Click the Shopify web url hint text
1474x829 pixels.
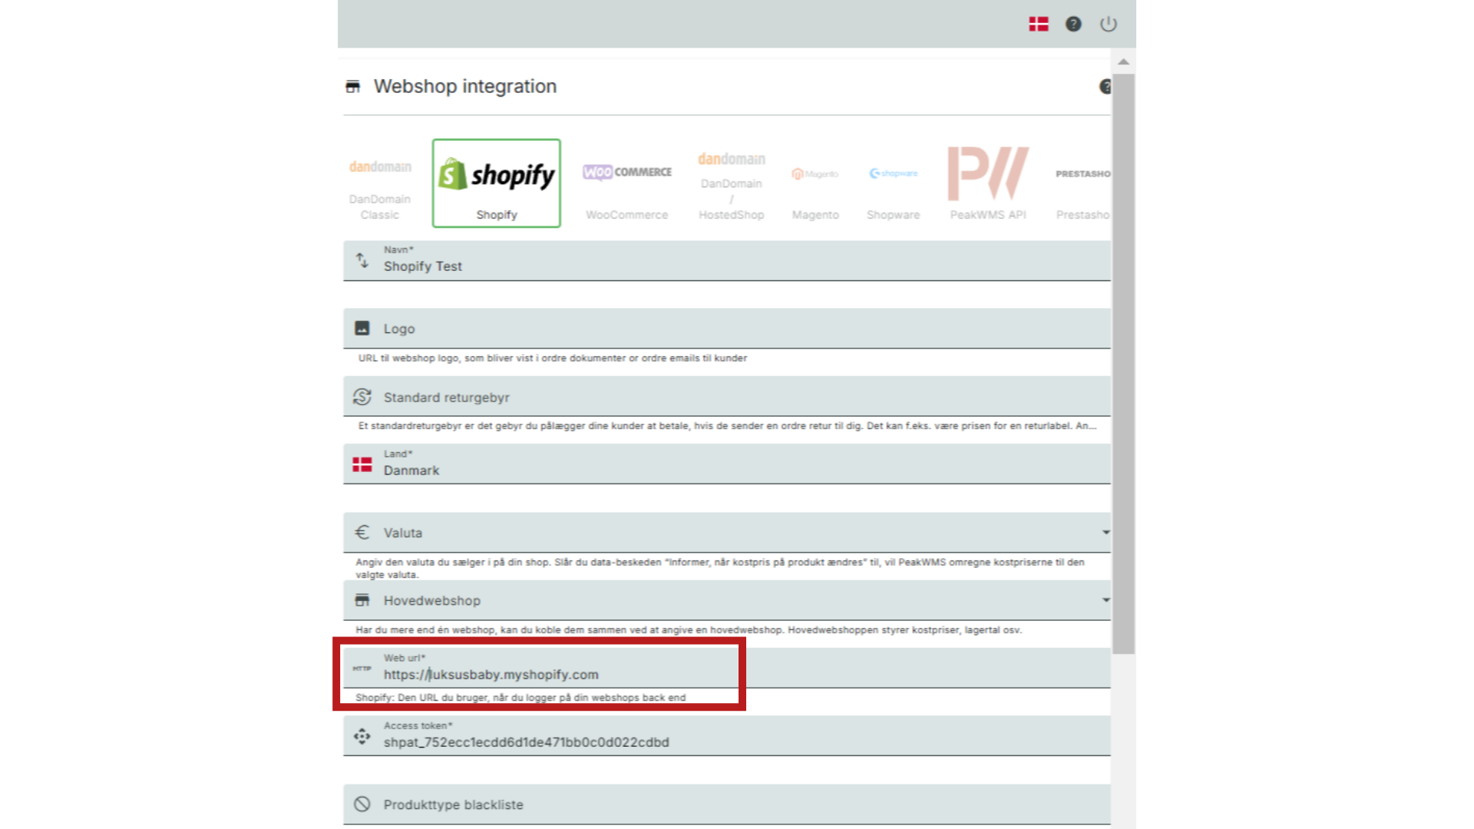[x=521, y=698]
